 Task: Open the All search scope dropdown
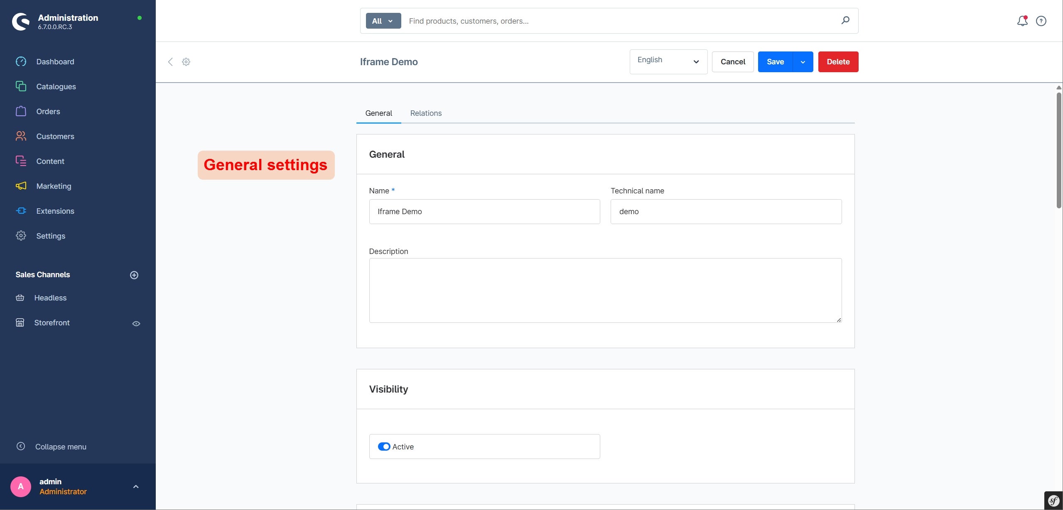pyautogui.click(x=383, y=21)
